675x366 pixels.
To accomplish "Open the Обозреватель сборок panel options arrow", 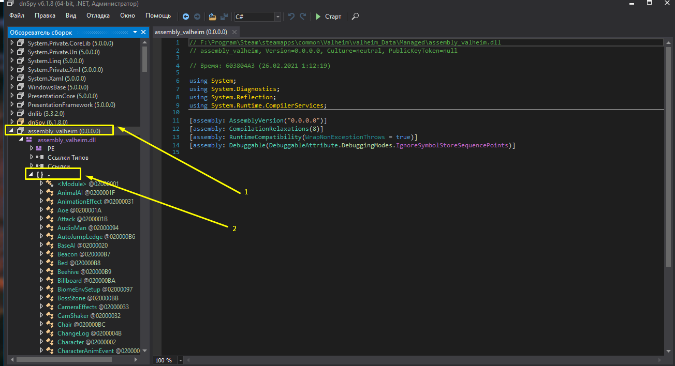I will [135, 32].
